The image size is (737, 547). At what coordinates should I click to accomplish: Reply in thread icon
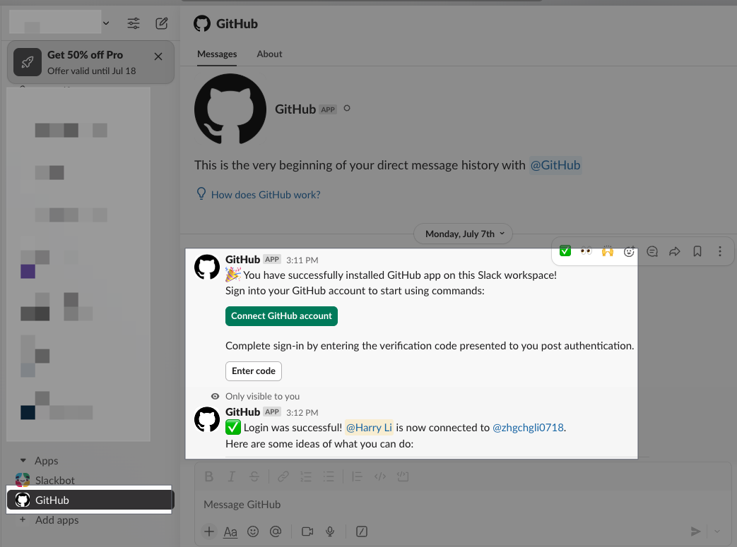pos(652,252)
